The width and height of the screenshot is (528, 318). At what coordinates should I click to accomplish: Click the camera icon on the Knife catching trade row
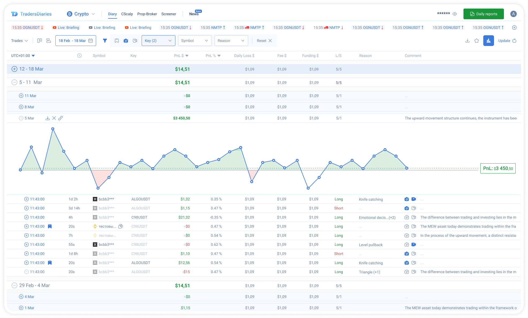pyautogui.click(x=407, y=199)
